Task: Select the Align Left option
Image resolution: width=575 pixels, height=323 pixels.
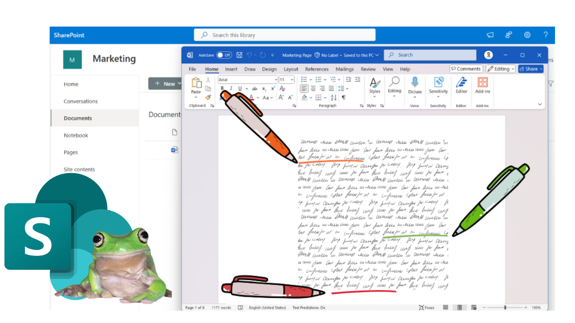Action: [304, 89]
